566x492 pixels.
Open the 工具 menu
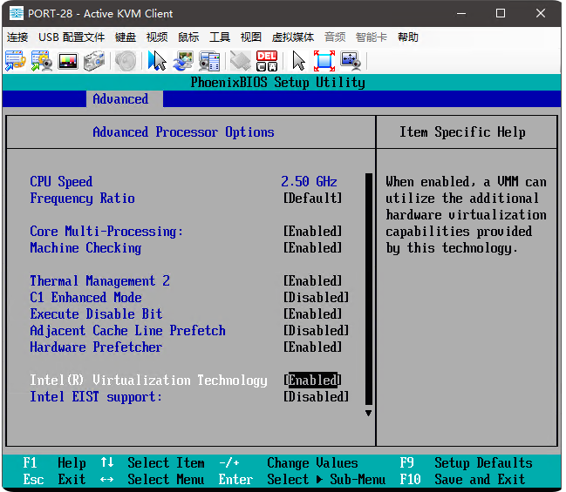(x=220, y=37)
